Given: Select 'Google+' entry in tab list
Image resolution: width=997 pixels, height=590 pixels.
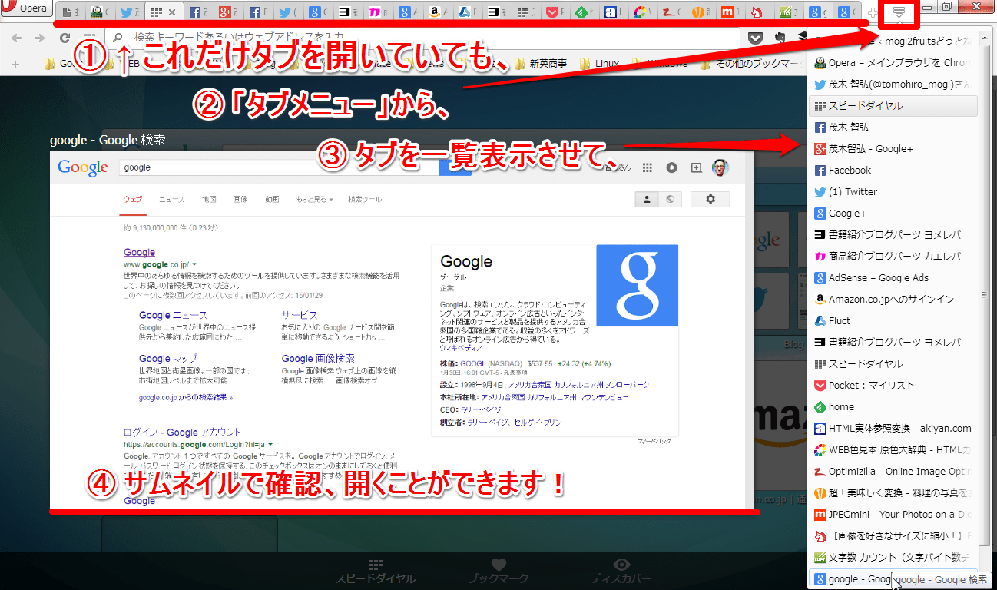Looking at the screenshot, I should (893, 214).
